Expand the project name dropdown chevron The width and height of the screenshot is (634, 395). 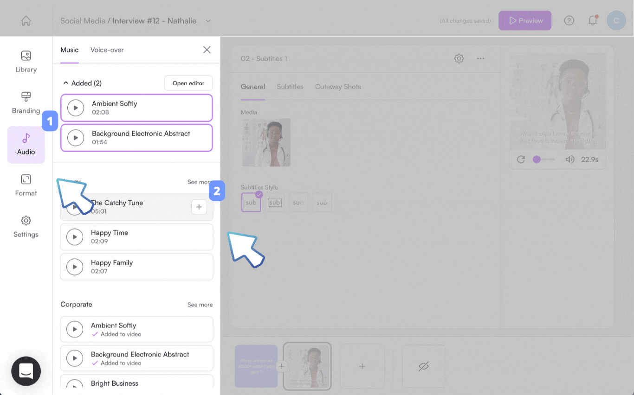pyautogui.click(x=208, y=21)
